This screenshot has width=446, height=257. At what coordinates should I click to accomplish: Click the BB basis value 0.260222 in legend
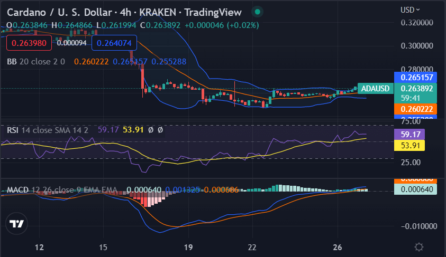coord(92,62)
